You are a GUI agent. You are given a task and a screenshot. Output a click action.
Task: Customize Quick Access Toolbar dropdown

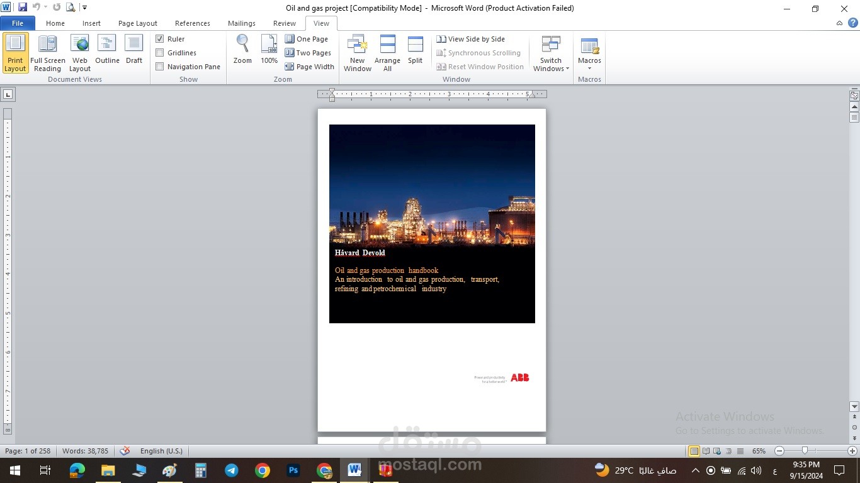(x=85, y=8)
